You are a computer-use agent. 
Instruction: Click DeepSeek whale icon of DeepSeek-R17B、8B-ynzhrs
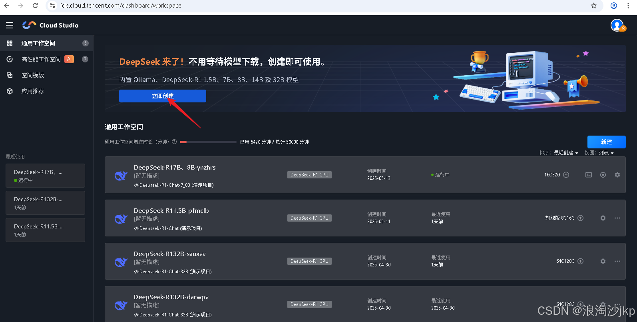click(x=121, y=175)
